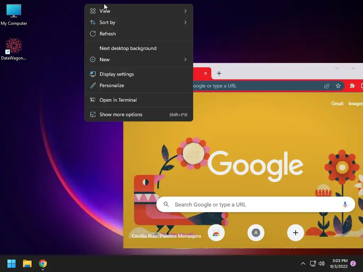Choose Refresh in the context menu

pos(139,34)
